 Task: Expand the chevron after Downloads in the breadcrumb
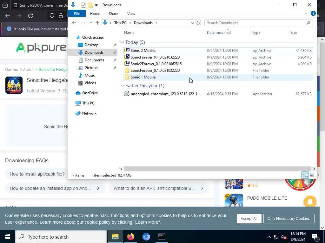pyautogui.click(x=156, y=23)
